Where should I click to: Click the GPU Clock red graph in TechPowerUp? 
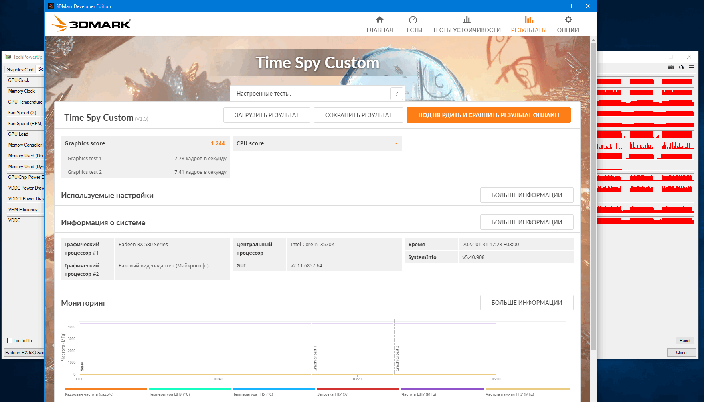[645, 81]
